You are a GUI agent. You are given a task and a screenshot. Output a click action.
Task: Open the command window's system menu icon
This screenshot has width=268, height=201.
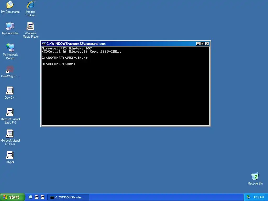(44, 44)
